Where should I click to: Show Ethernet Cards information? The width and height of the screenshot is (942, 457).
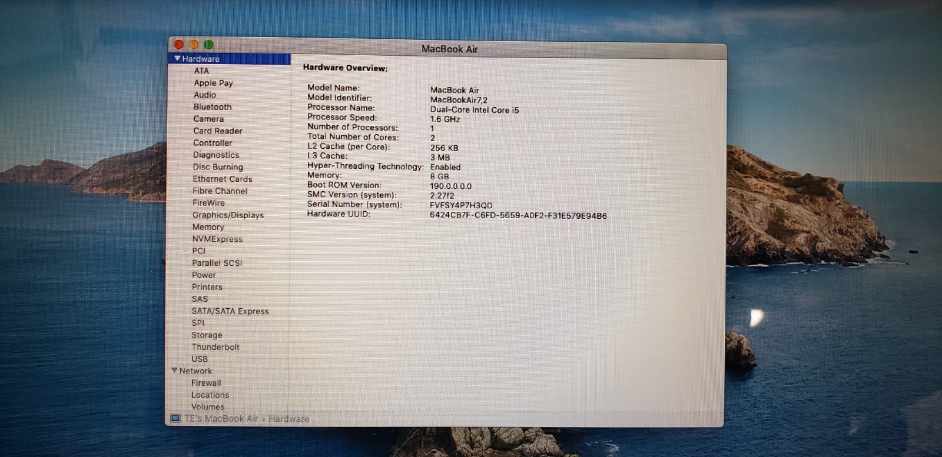(x=223, y=179)
